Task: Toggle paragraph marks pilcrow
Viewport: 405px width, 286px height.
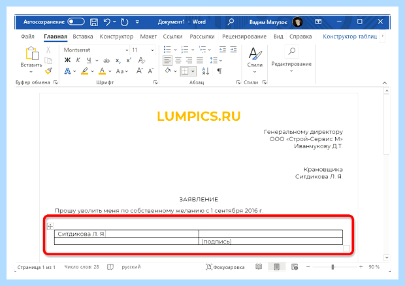Action: [219, 71]
